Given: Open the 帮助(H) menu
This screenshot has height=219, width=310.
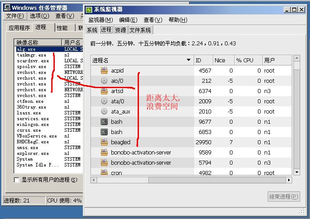Looking at the screenshot, I should pos(178,20).
